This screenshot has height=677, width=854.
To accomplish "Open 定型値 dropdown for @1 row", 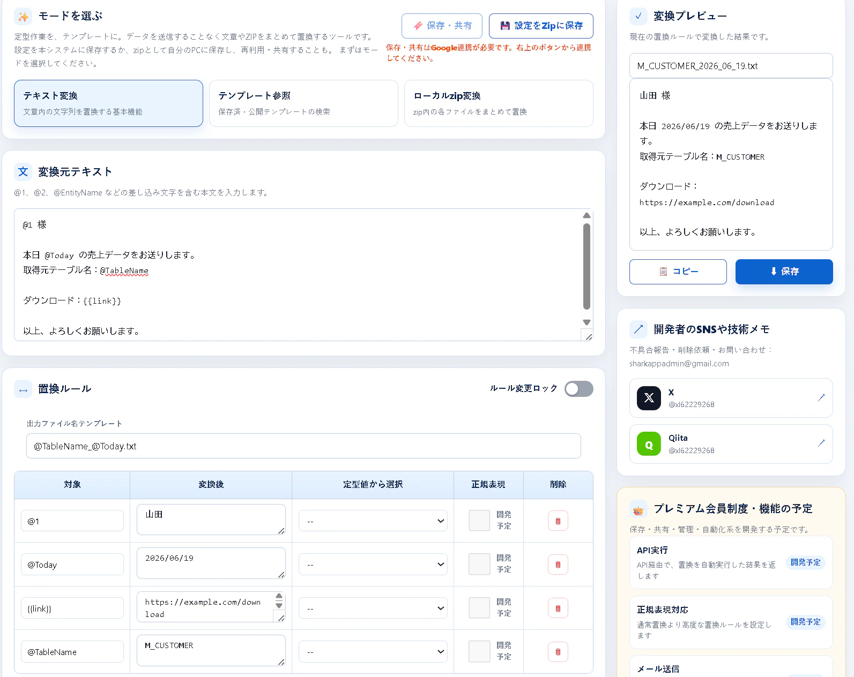I will pos(373,521).
